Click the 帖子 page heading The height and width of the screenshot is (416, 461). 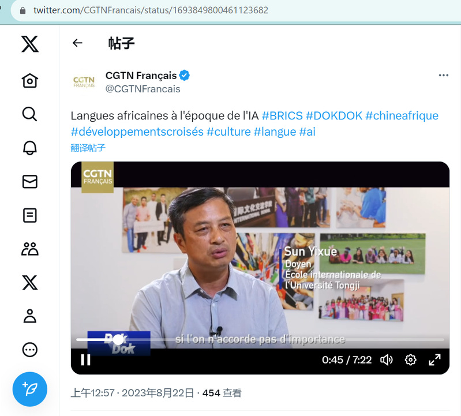(121, 43)
